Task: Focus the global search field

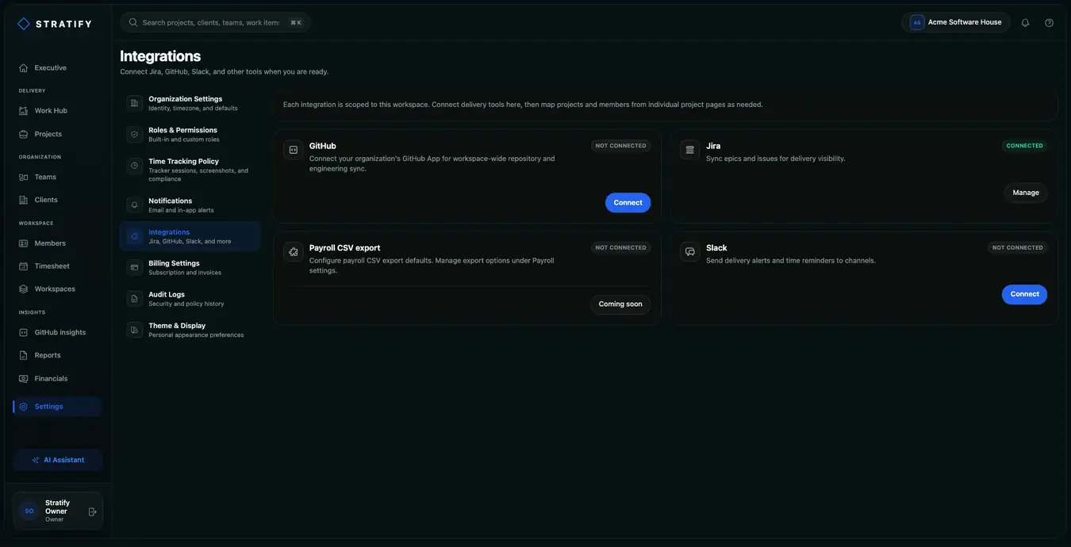Action: click(215, 22)
